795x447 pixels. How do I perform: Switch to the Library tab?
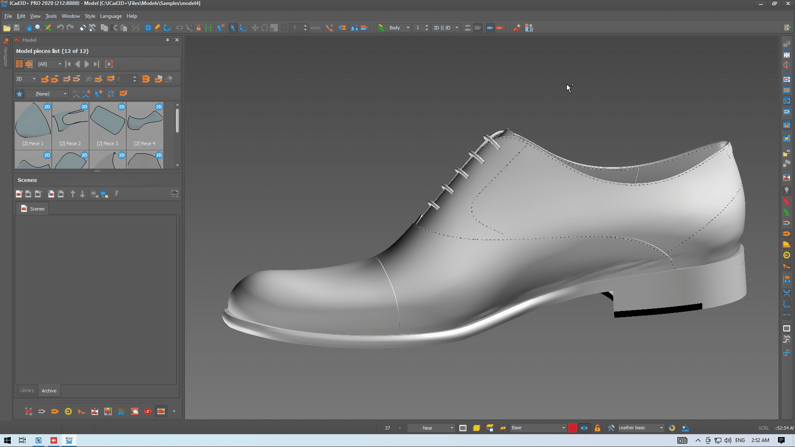click(27, 390)
